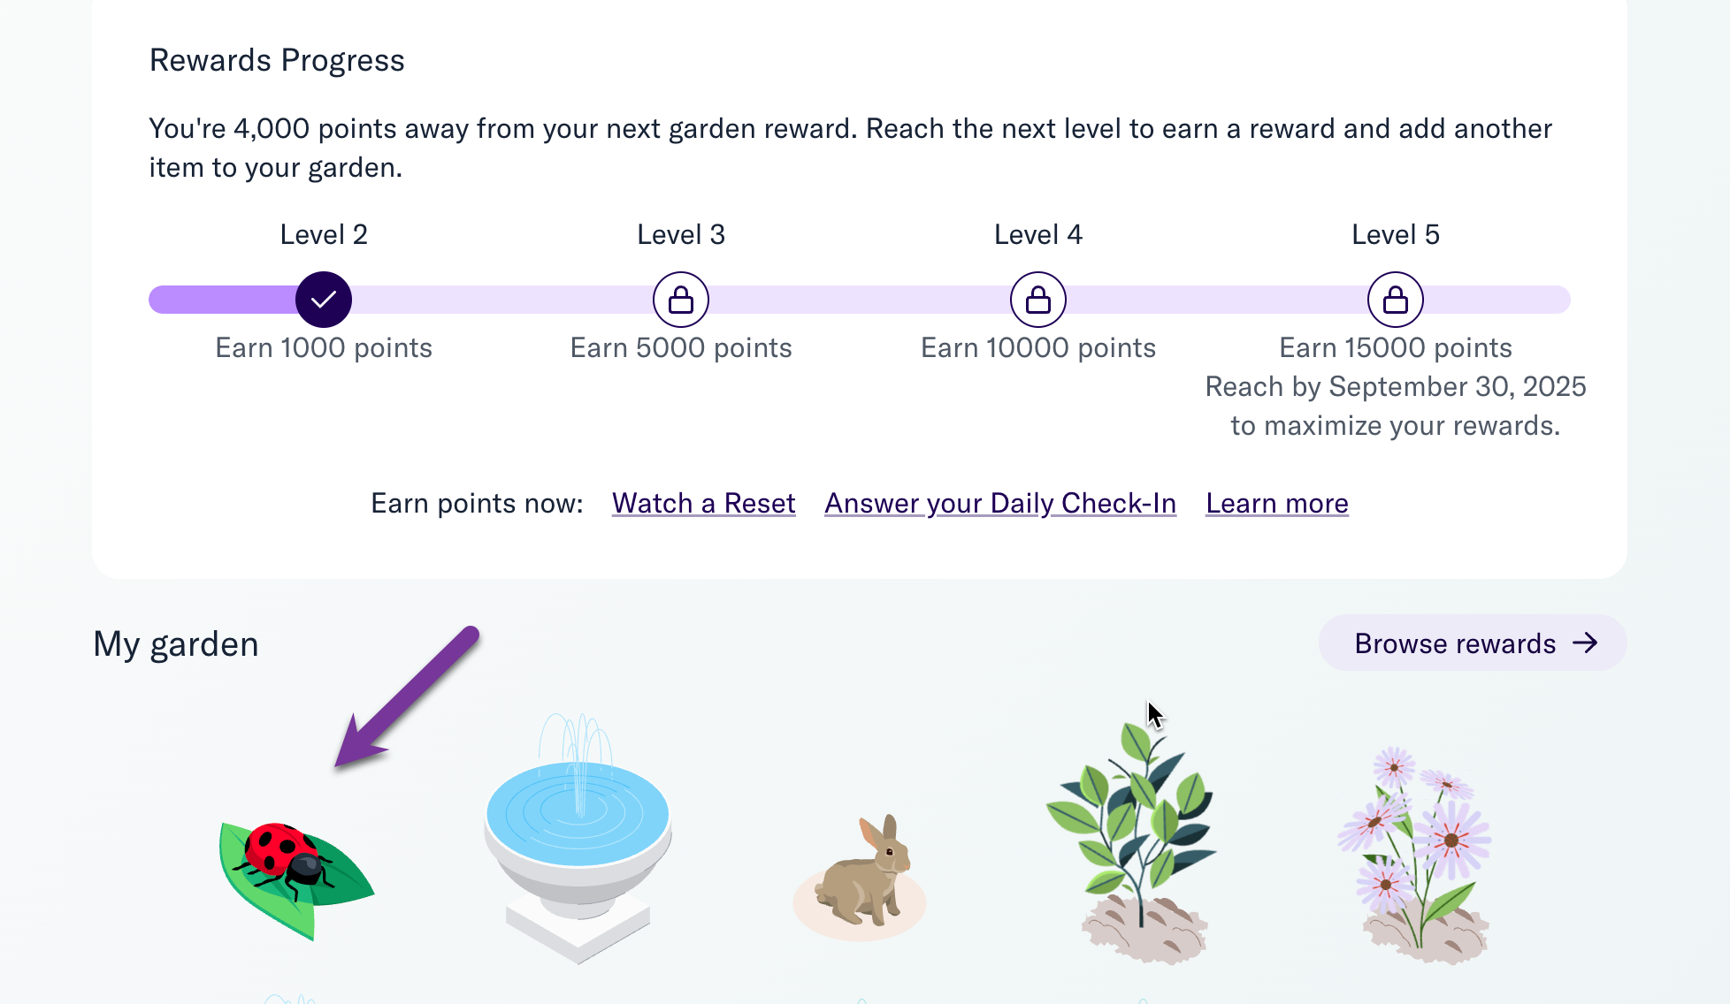Click the Level 2 completed checkmark icon
Viewport: 1730px width, 1004px height.
tap(324, 300)
